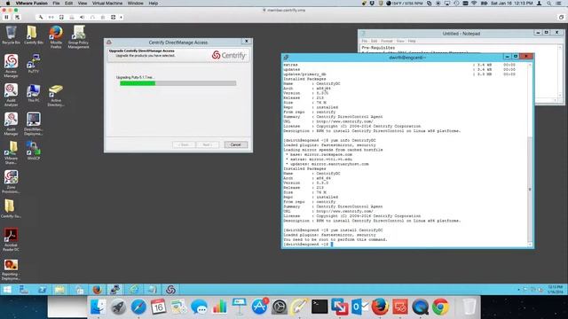The width and height of the screenshot is (568, 319).
Task: Select the Group Policy Management shortcut
Action: tap(78, 37)
